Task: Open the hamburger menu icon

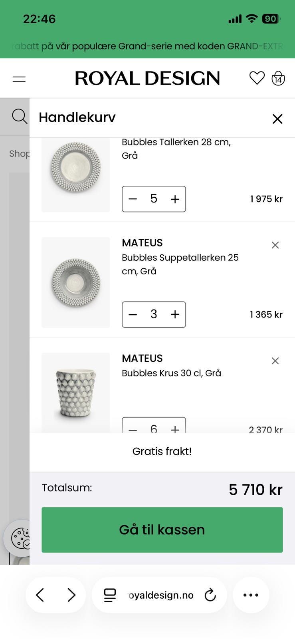Action: (19, 79)
